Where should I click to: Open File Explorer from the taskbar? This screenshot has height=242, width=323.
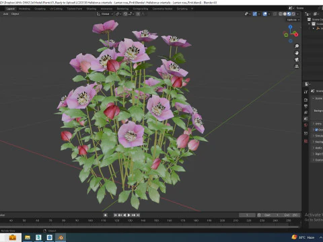[x=28, y=237]
